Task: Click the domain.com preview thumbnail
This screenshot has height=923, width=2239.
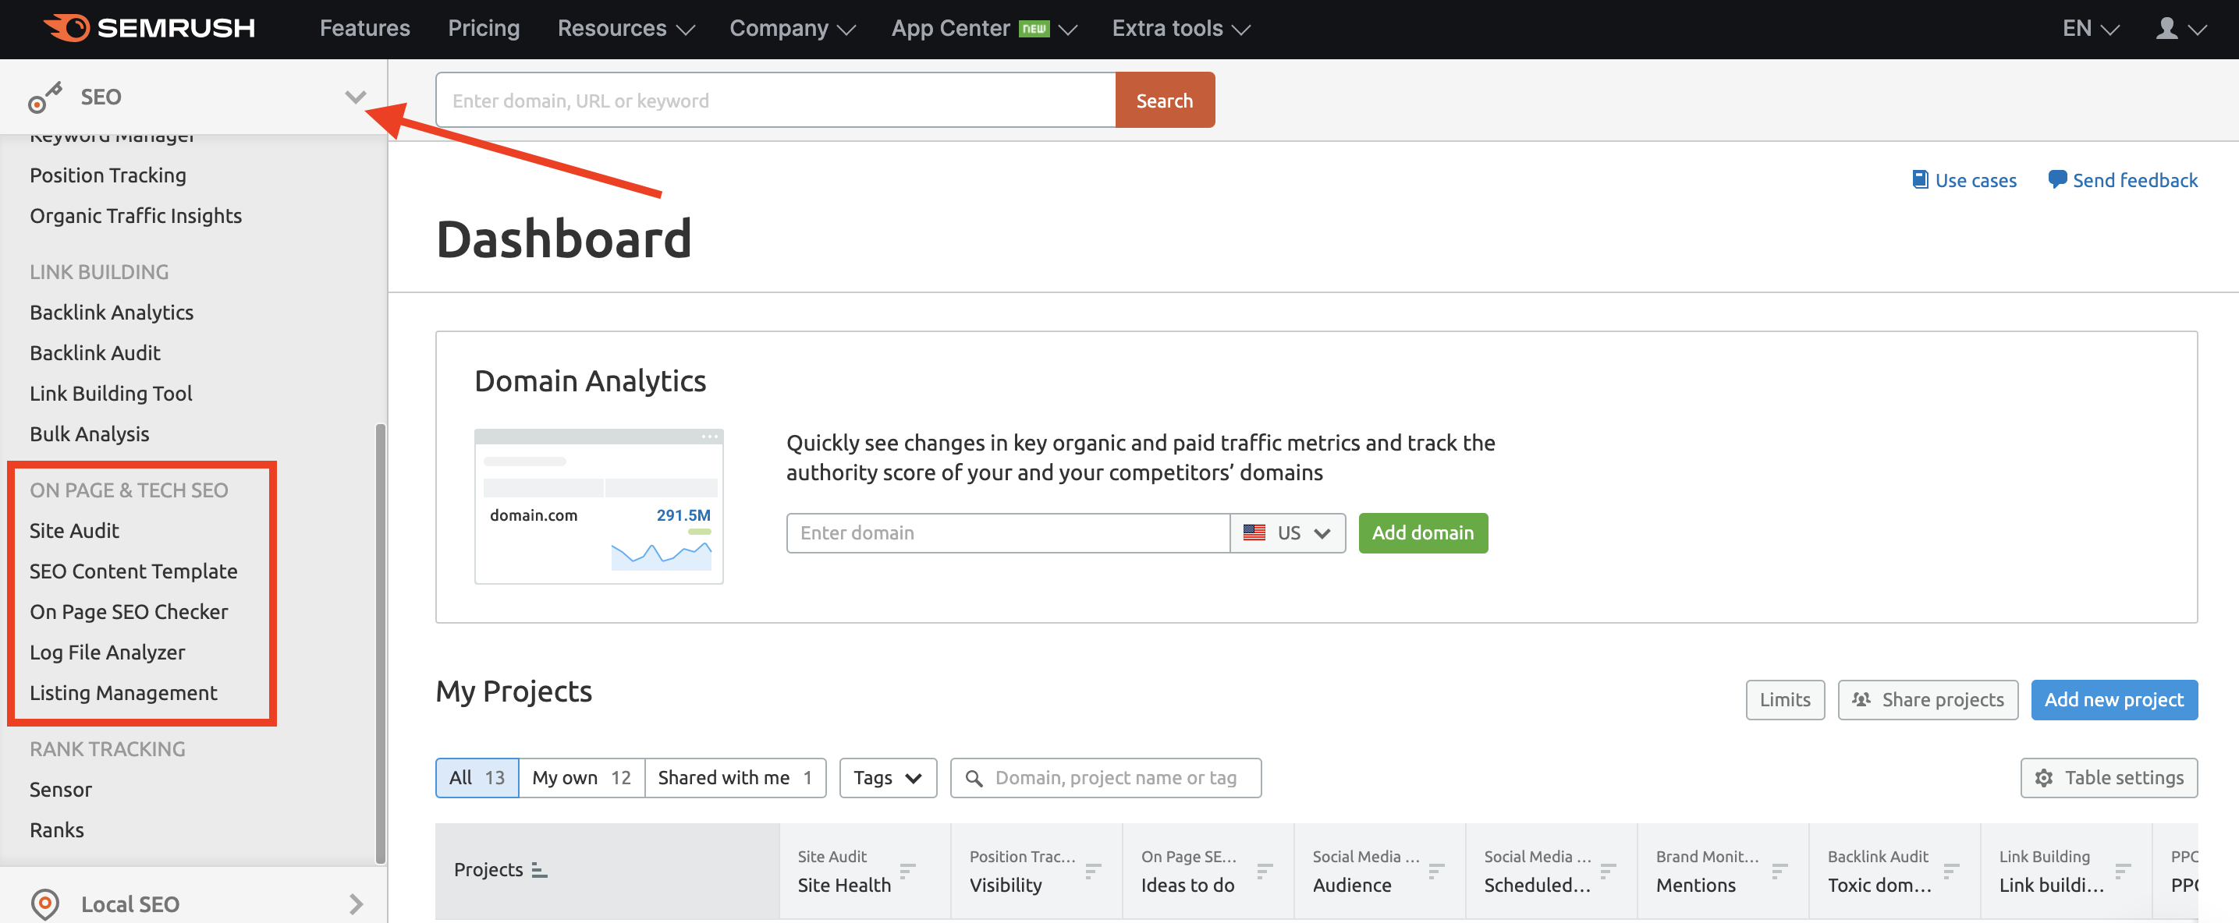Action: click(x=599, y=506)
